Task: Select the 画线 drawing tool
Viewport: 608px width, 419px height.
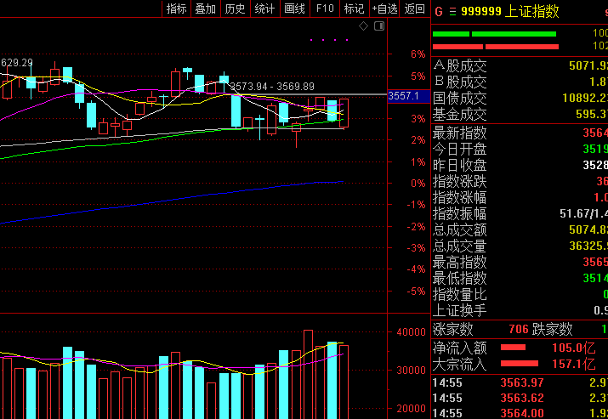Action: point(295,8)
